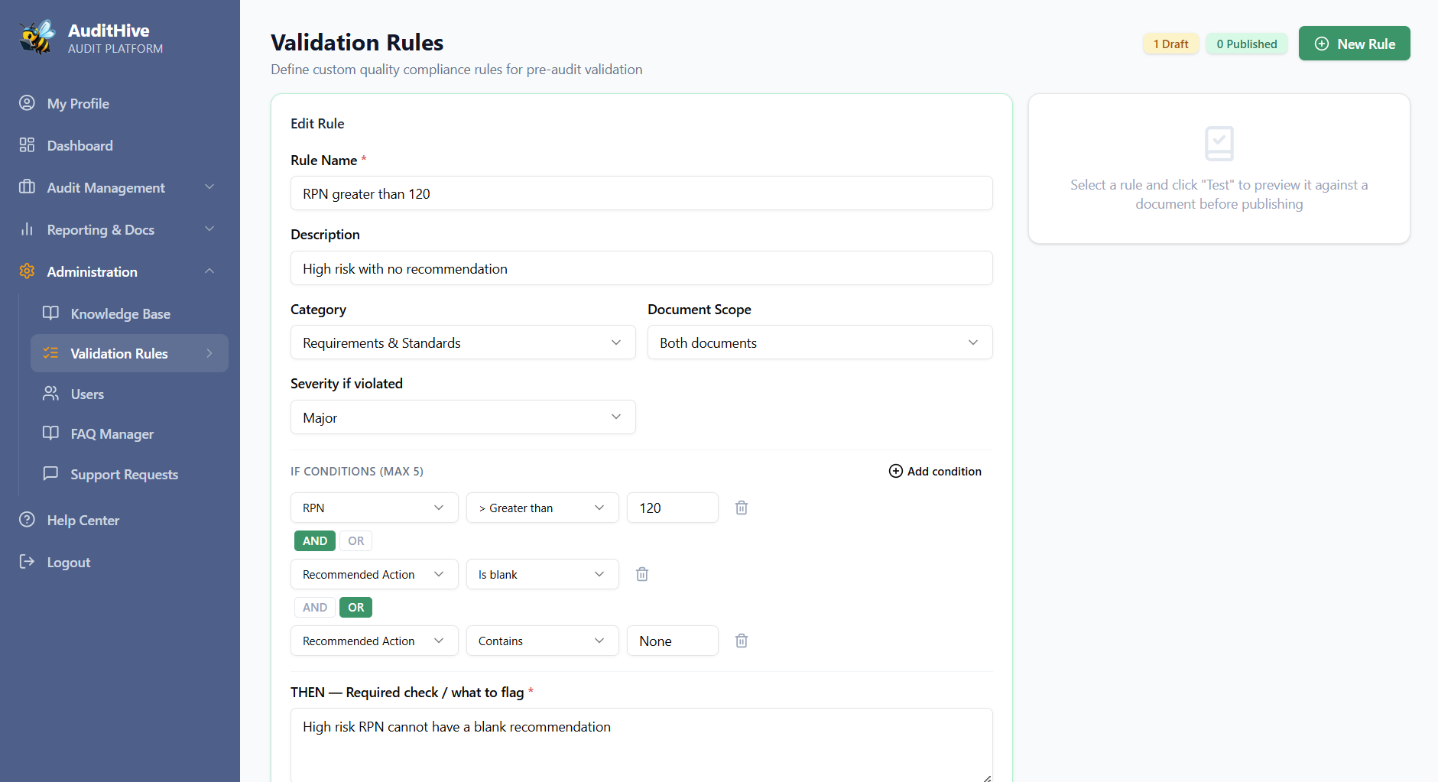
Task: Click the My Profile user icon
Action: (x=27, y=103)
